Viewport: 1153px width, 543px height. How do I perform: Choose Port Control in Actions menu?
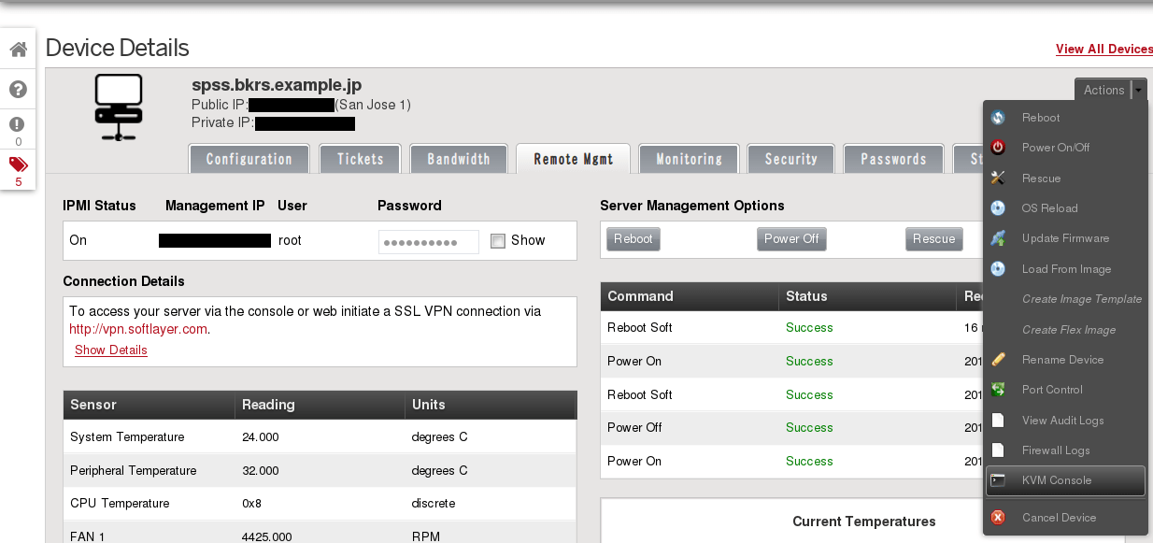click(1052, 390)
